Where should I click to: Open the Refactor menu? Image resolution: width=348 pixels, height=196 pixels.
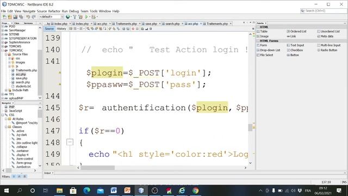(54, 11)
